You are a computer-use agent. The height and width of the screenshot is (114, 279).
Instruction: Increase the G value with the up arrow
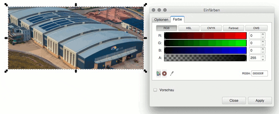point(263,42)
